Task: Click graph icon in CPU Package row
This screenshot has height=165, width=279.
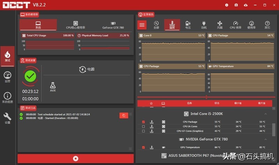Action: [x=152, y=122]
